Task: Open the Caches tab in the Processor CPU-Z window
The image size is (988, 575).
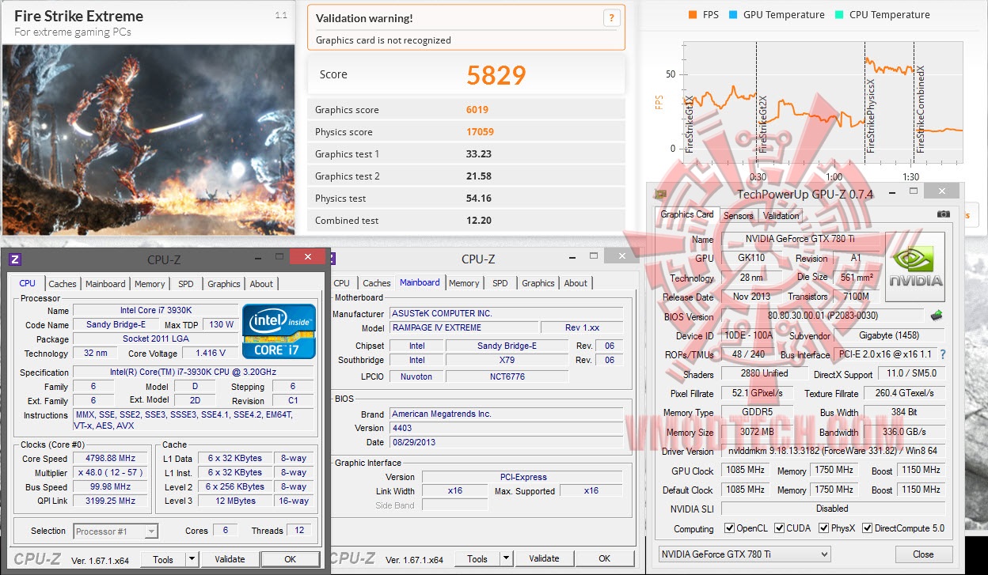Action: coord(63,284)
